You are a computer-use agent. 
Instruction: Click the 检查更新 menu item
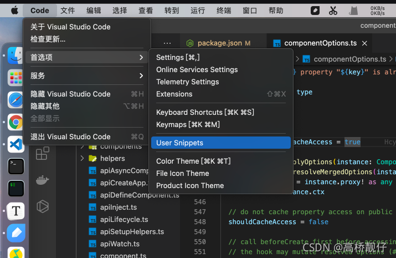point(48,39)
